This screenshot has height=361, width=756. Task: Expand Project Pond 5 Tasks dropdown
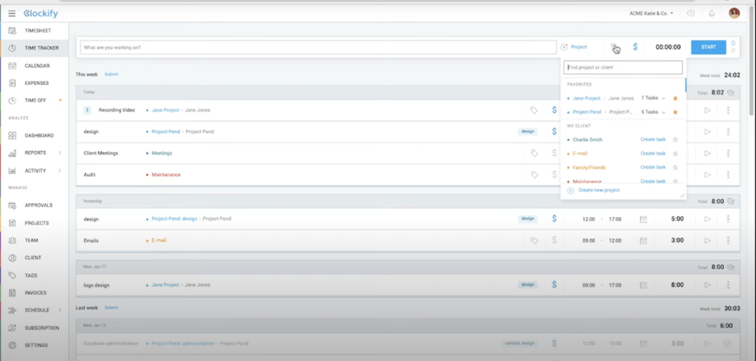click(x=653, y=111)
